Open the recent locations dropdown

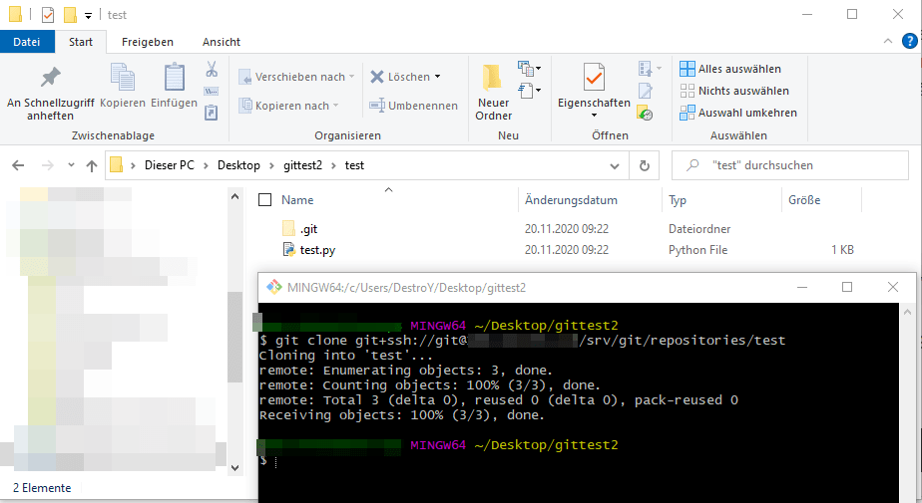(x=71, y=165)
